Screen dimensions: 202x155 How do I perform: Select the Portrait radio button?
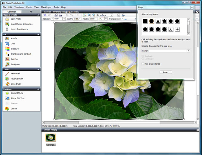pos(143,56)
